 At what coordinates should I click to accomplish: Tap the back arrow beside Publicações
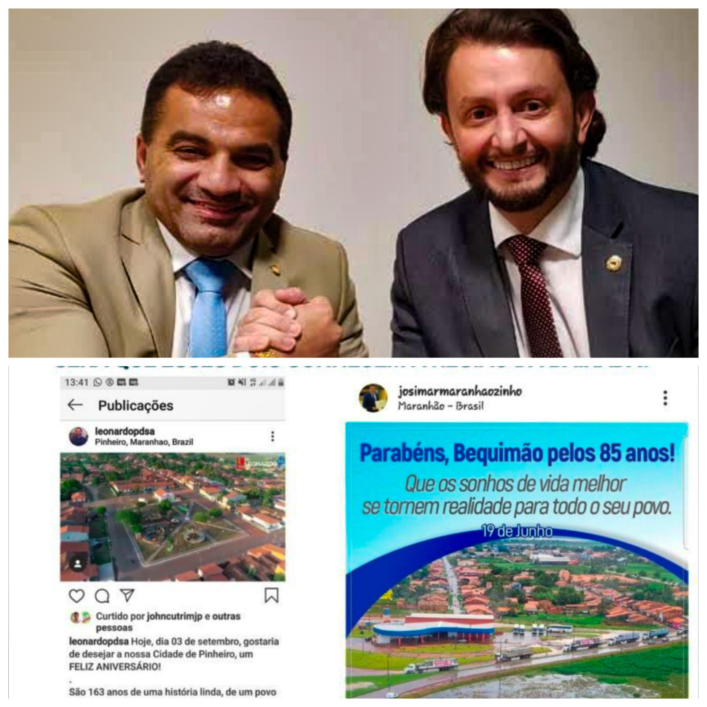[x=75, y=405]
